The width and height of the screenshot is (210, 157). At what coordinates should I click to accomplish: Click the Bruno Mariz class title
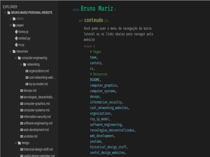(x=97, y=9)
